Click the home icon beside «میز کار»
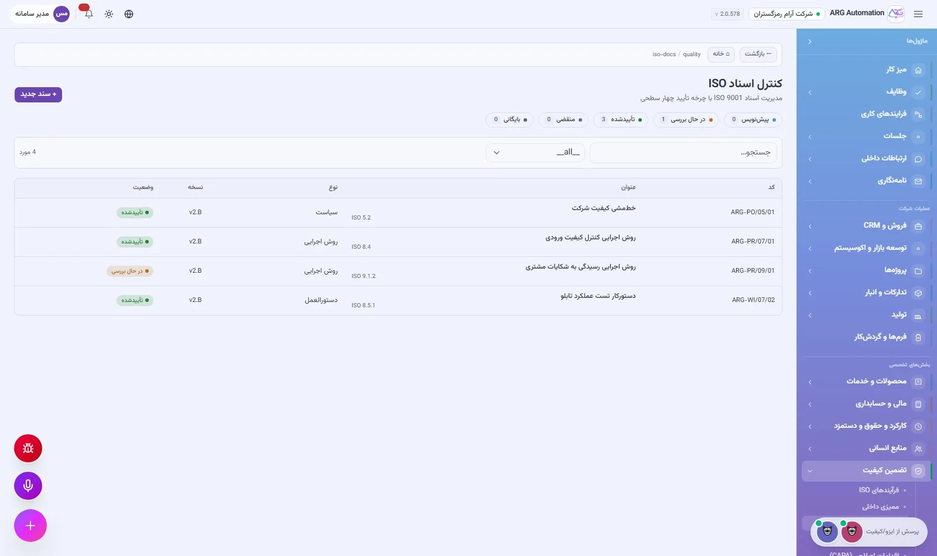This screenshot has width=937, height=556. click(918, 70)
